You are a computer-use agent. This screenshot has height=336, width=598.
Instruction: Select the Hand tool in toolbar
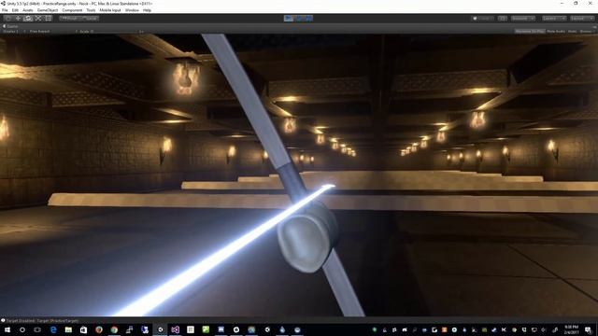[7, 19]
